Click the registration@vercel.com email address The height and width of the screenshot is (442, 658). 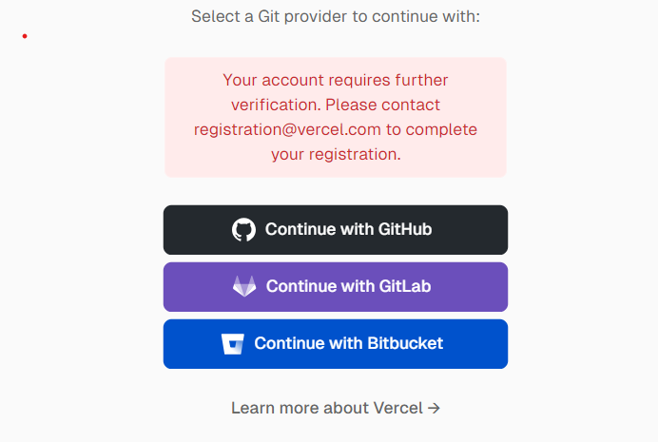pyautogui.click(x=287, y=129)
